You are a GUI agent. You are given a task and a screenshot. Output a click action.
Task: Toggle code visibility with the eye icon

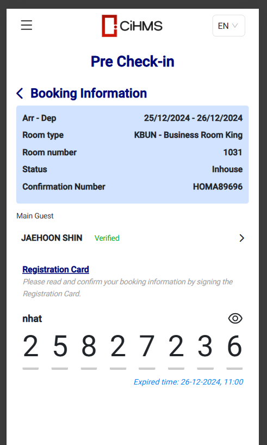[235, 319]
